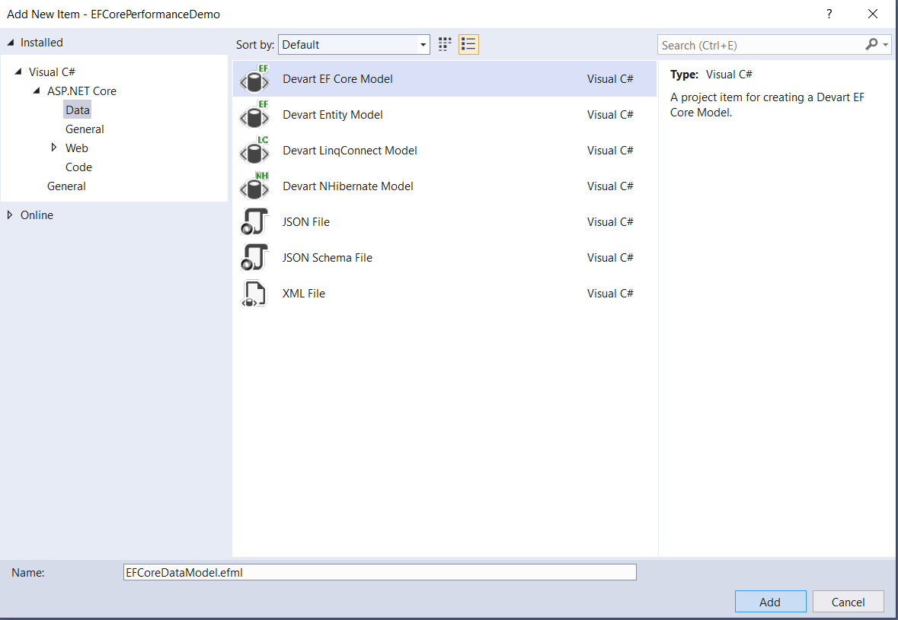898x620 pixels.
Task: Click the Devart LinqConnect Model icon
Action: [255, 151]
